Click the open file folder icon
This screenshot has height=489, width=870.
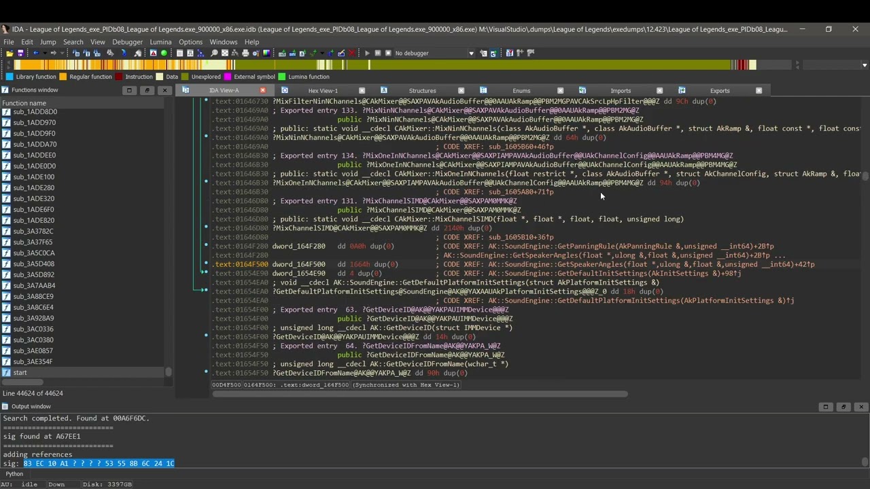coord(10,53)
